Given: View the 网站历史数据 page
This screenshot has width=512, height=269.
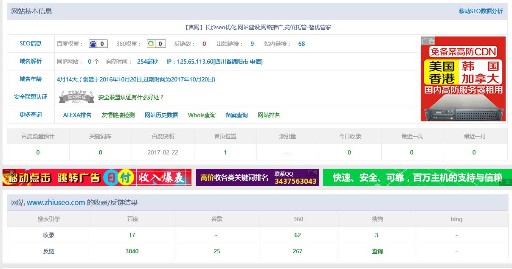Looking at the screenshot, I should click(161, 115).
